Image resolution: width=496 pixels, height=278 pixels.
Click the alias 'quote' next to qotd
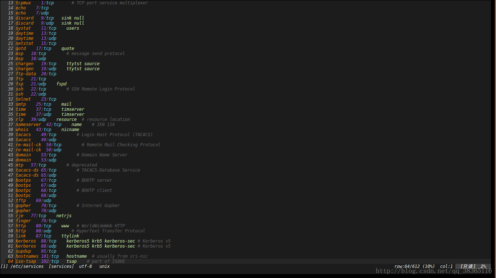click(68, 49)
